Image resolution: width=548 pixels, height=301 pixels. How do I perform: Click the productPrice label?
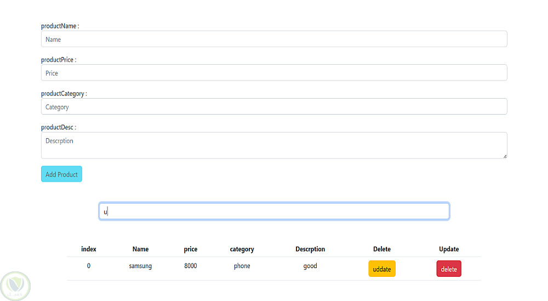[x=59, y=60]
